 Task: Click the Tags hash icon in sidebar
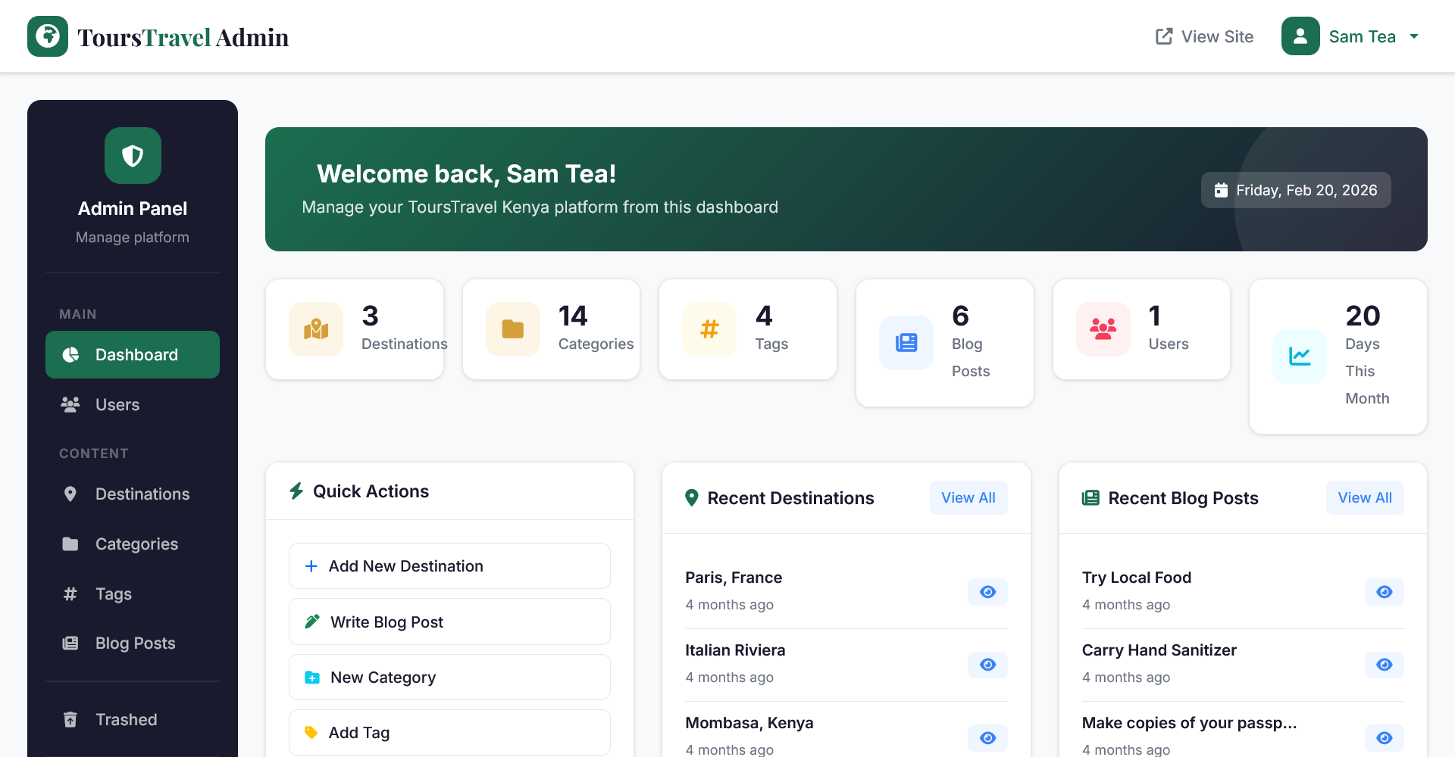tap(70, 593)
